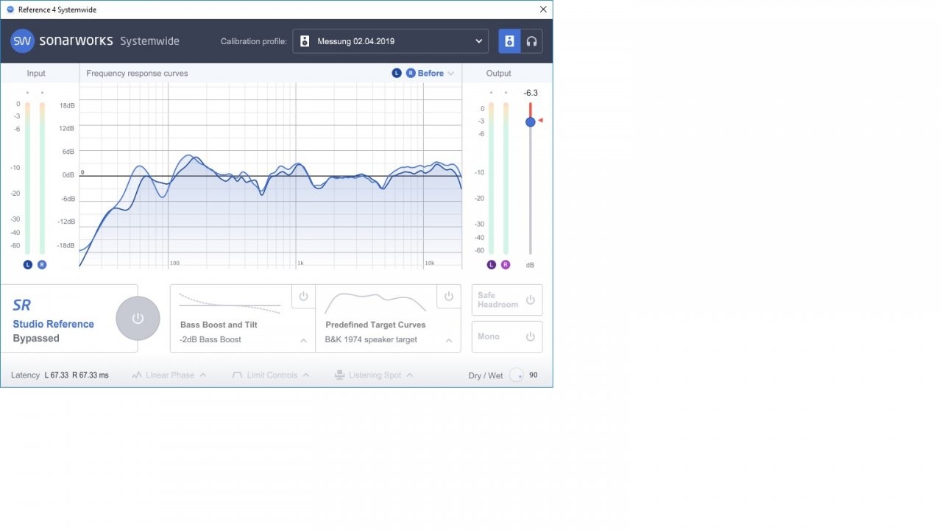Screen dimensions: 942x530
Task: Click the Listening Spot chair icon
Action: coord(339,375)
